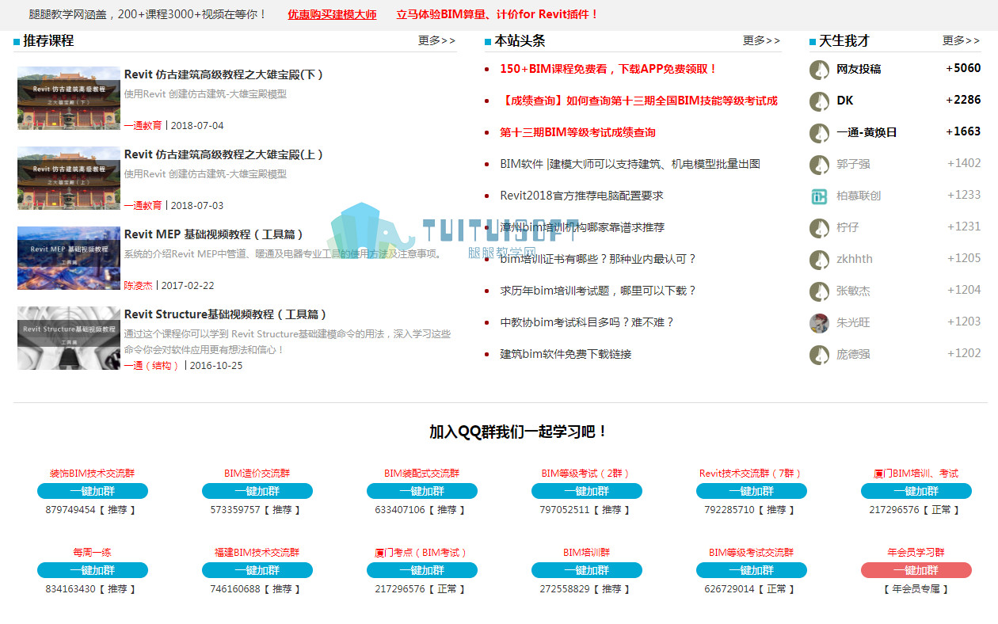Join 厦门BIM培训、考试 via 一键加群

click(916, 491)
